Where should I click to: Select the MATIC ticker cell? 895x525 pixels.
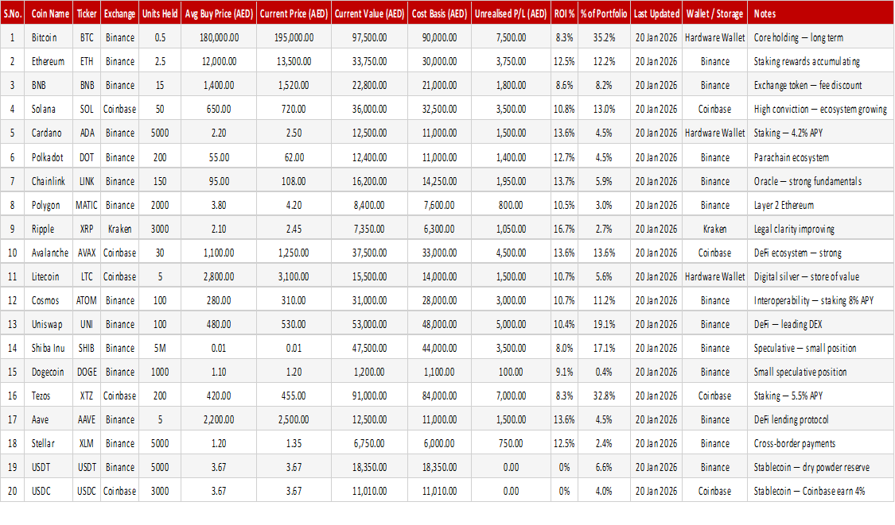(x=87, y=205)
